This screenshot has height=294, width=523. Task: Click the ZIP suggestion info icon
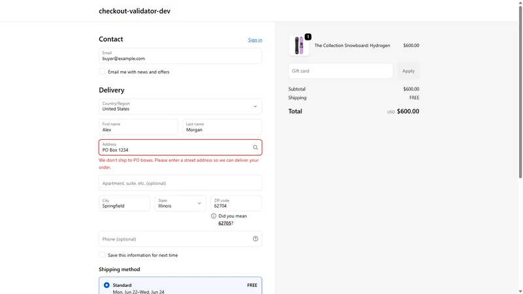(x=214, y=216)
